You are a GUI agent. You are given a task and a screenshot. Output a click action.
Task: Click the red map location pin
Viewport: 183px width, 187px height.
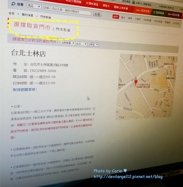136,83
